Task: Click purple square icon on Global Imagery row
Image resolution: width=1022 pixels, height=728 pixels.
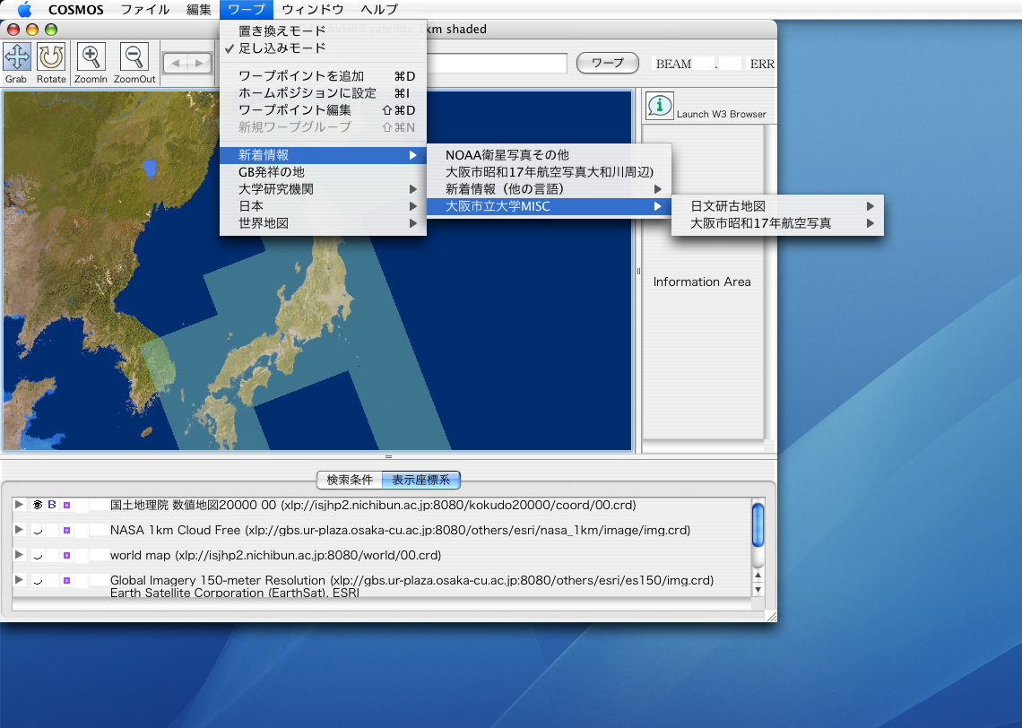Action: [x=66, y=580]
